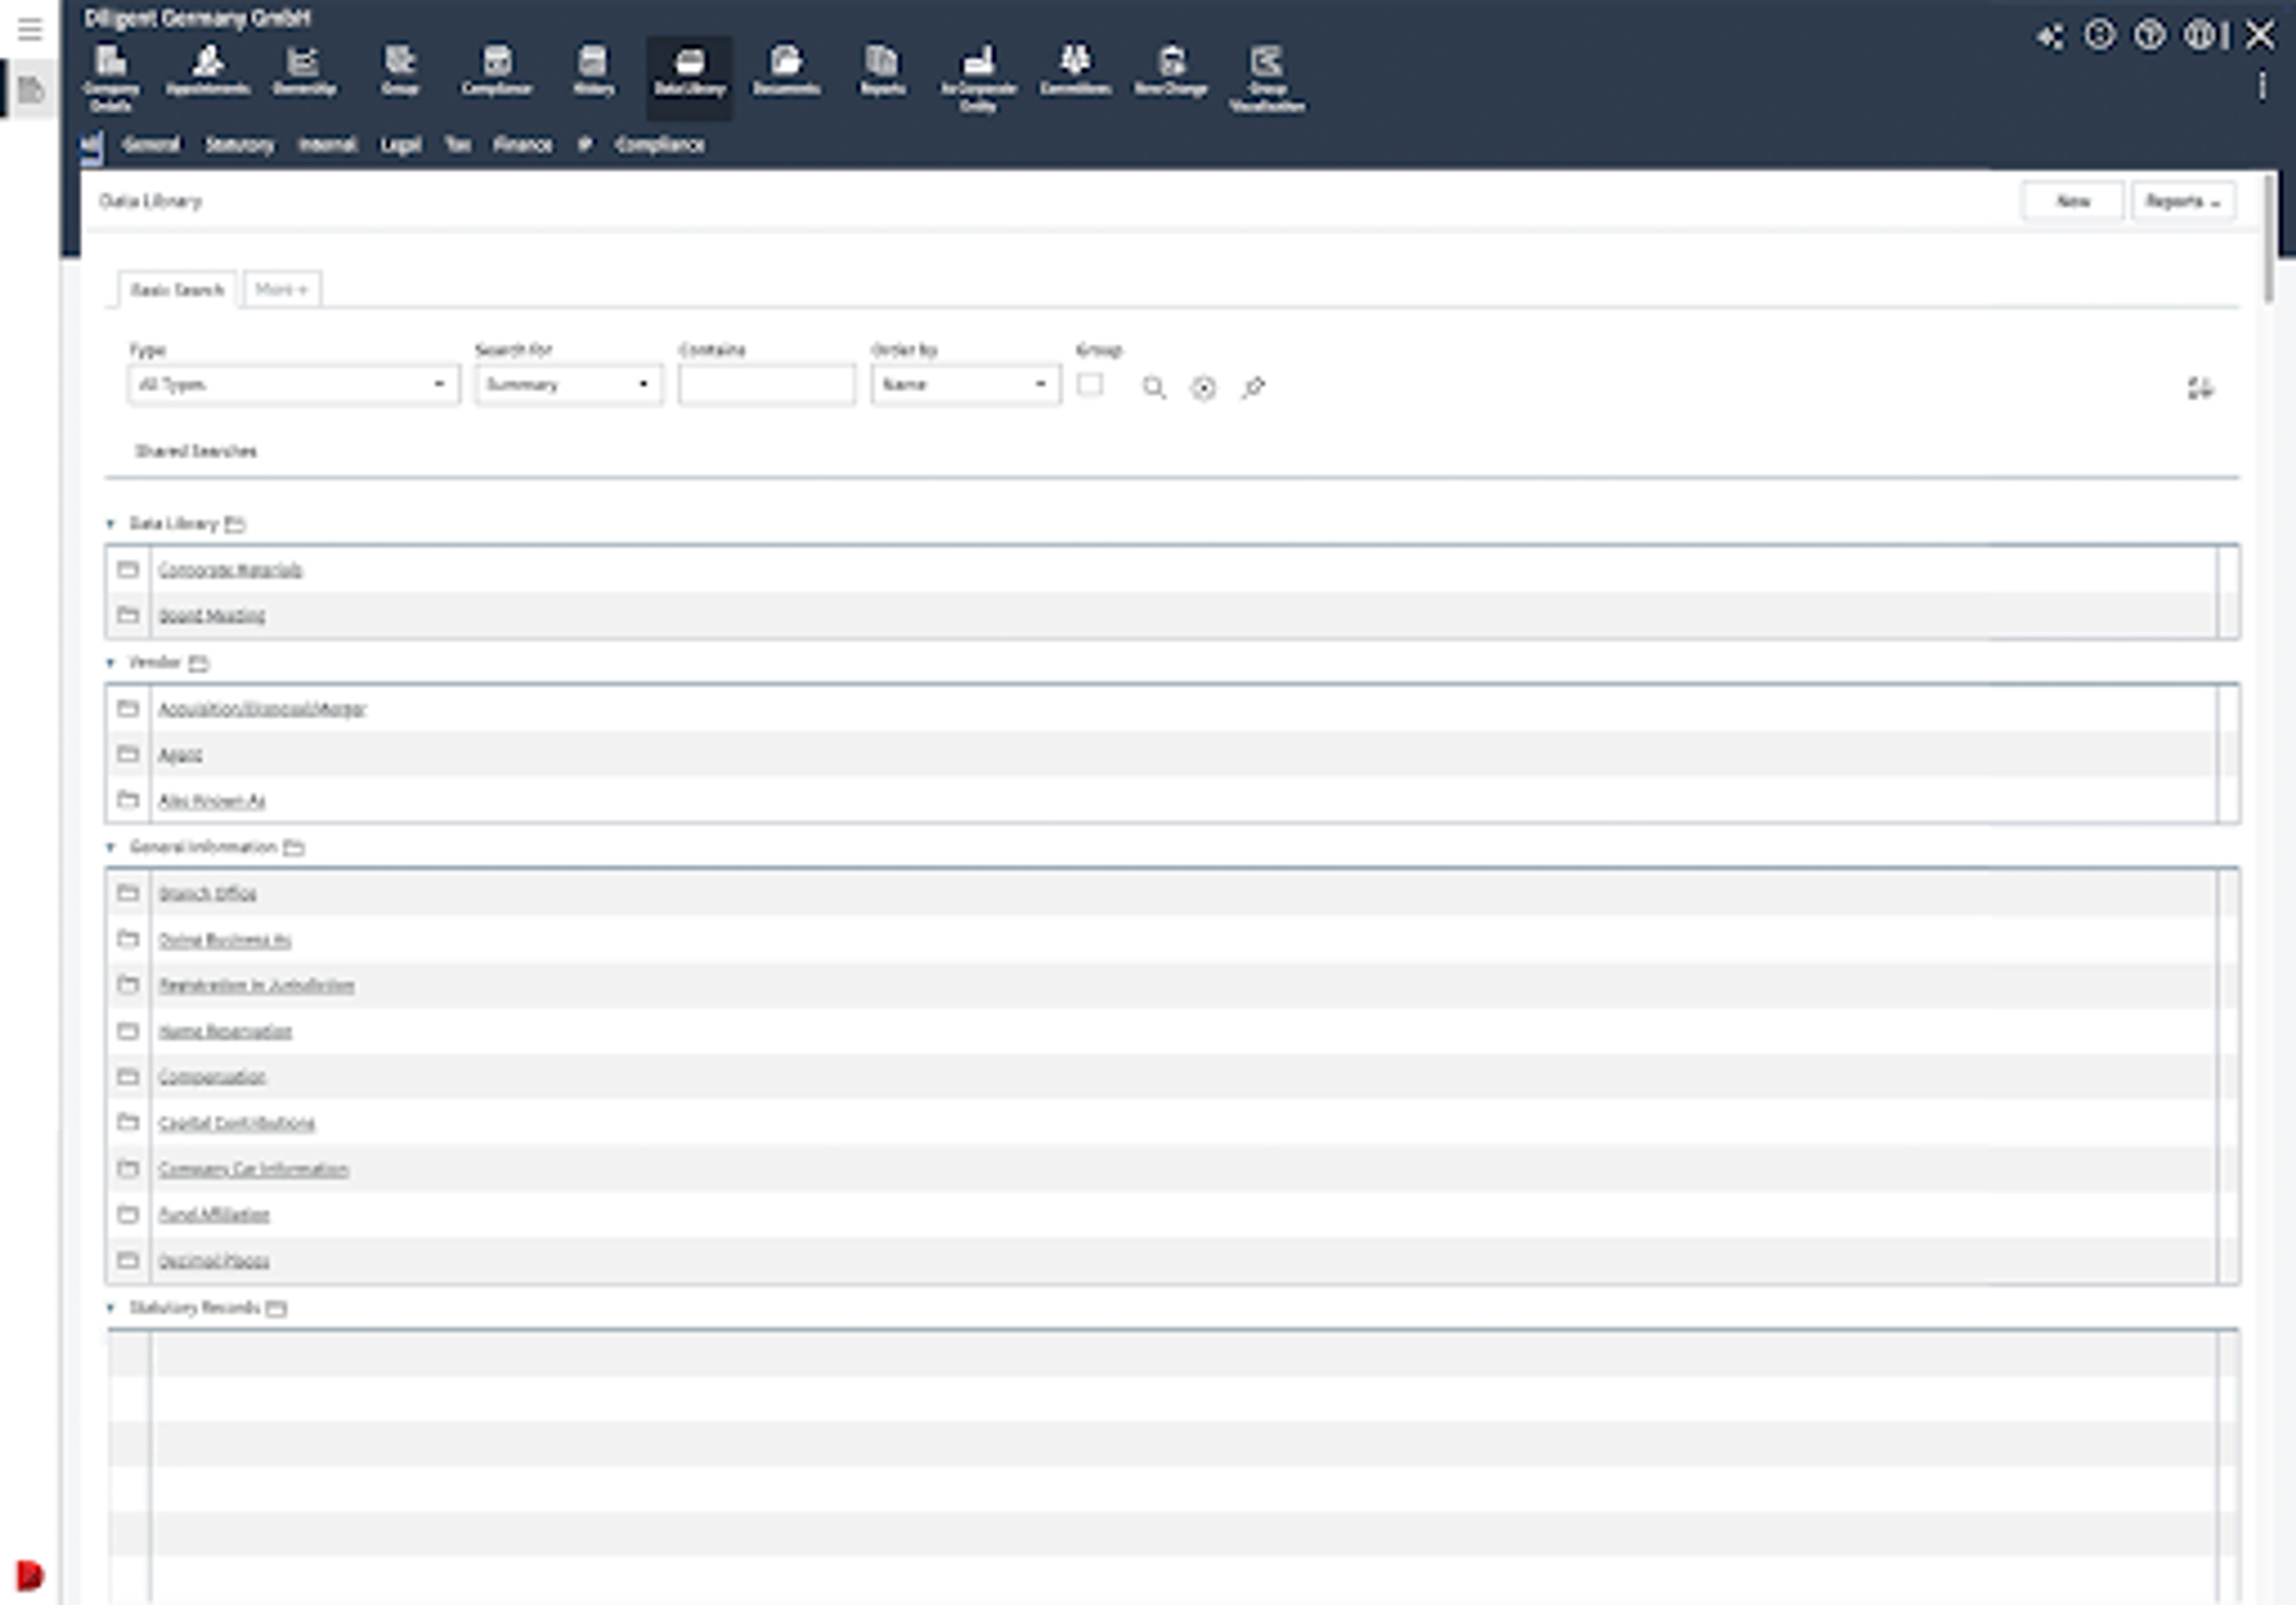Open the Committees module

[x=1075, y=70]
